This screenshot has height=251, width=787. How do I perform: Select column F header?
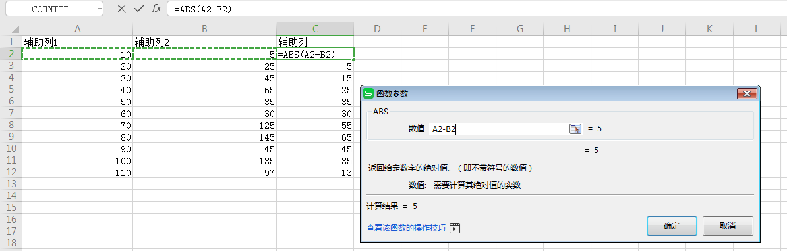coord(472,29)
